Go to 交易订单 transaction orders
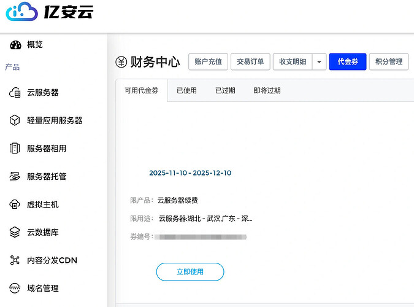Image resolution: width=414 pixels, height=307 pixels. click(x=250, y=61)
